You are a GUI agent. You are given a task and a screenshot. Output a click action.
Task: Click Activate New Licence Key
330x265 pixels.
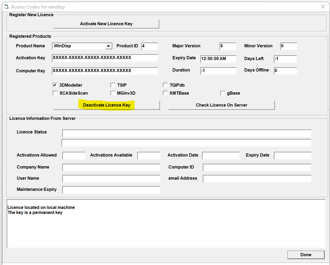coord(106,24)
